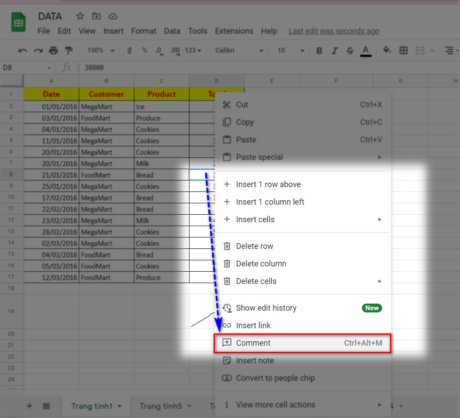Open the Calibri font dropdown

pyautogui.click(x=239, y=50)
